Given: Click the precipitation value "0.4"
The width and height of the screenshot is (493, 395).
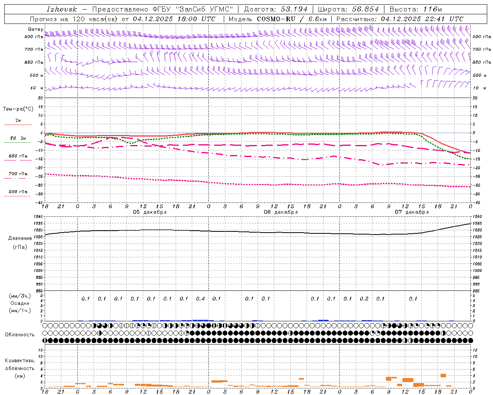Looking at the screenshot, I should tap(200, 299).
